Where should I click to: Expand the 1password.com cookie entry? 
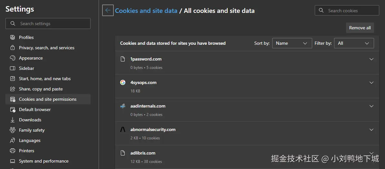click(x=371, y=59)
